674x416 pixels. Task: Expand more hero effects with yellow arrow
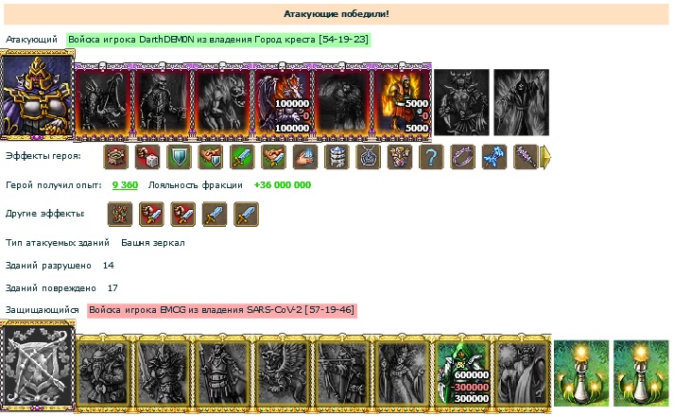[x=545, y=157]
